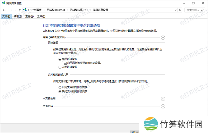Expand the 来宾或公用 section
This screenshot has height=133, width=208.
point(163,99)
